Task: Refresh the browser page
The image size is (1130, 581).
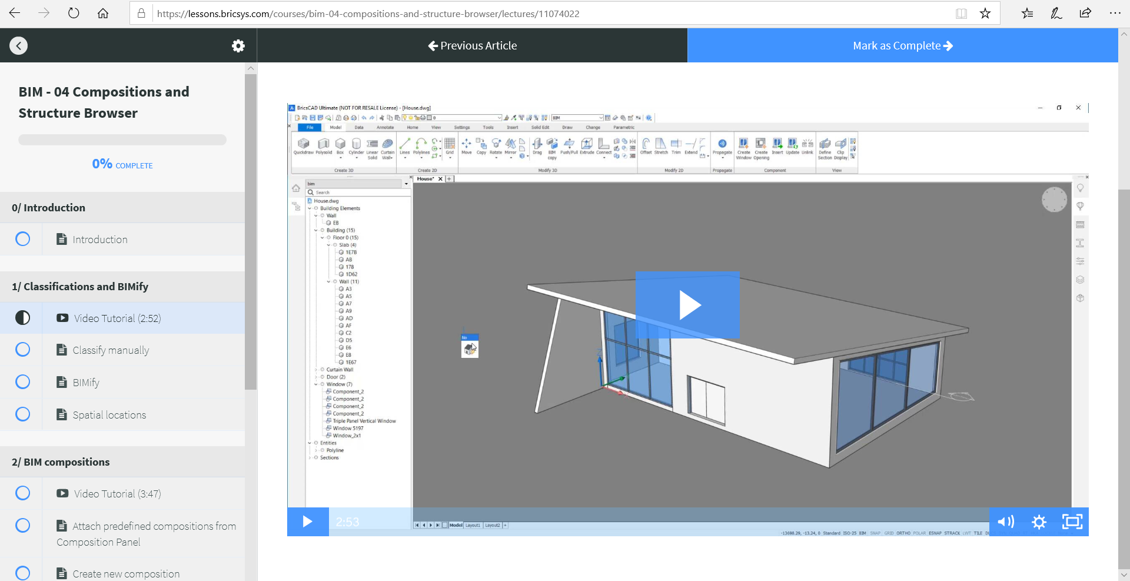Action: (74, 13)
